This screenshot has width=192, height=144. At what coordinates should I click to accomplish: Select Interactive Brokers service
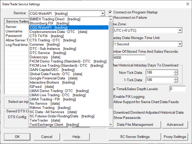point(69,82)
